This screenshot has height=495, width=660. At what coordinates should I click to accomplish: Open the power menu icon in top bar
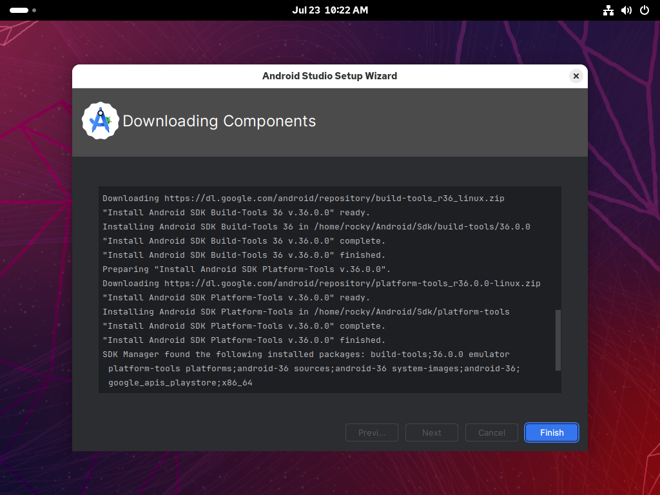pos(645,10)
